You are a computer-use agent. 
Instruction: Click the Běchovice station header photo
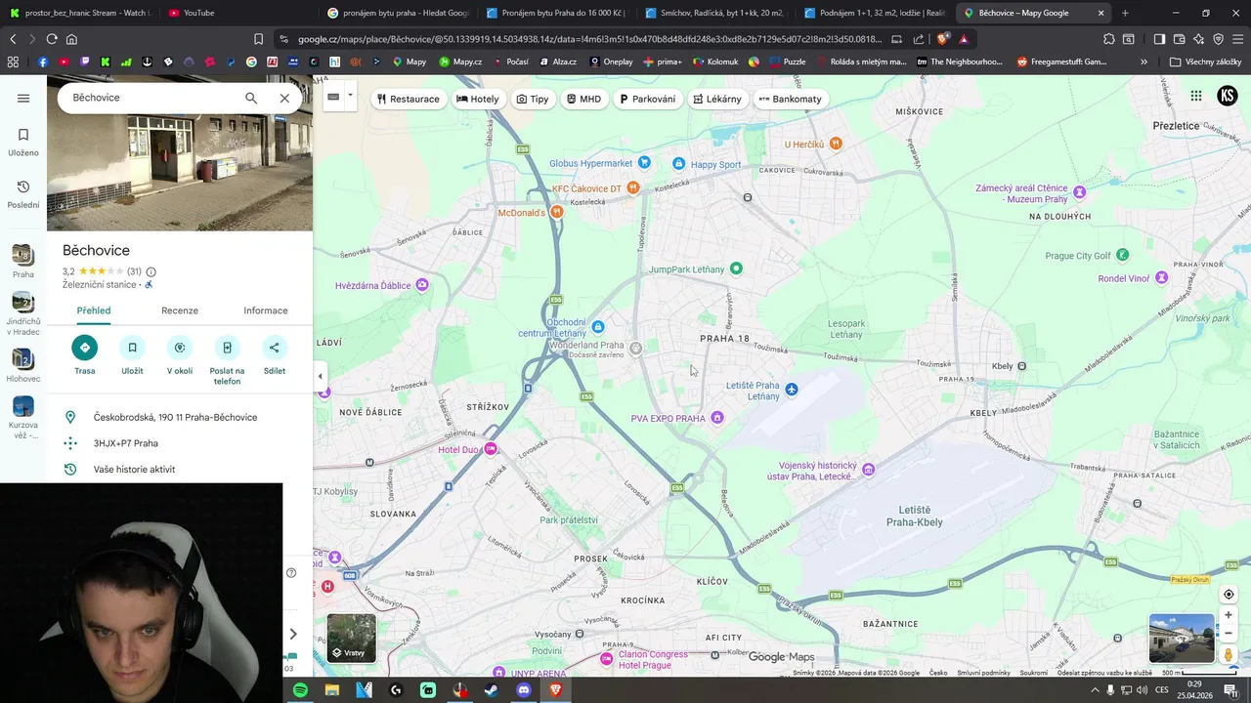click(x=180, y=153)
